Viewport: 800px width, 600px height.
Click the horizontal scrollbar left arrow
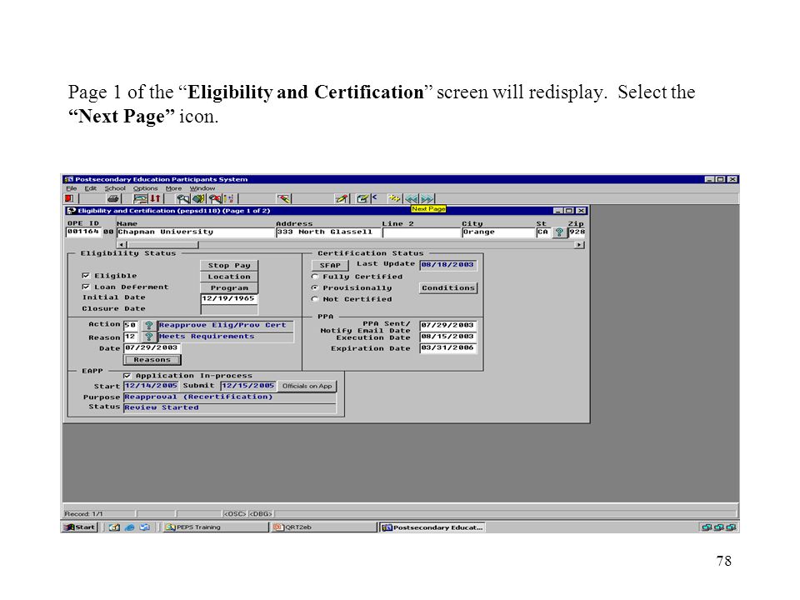point(122,245)
